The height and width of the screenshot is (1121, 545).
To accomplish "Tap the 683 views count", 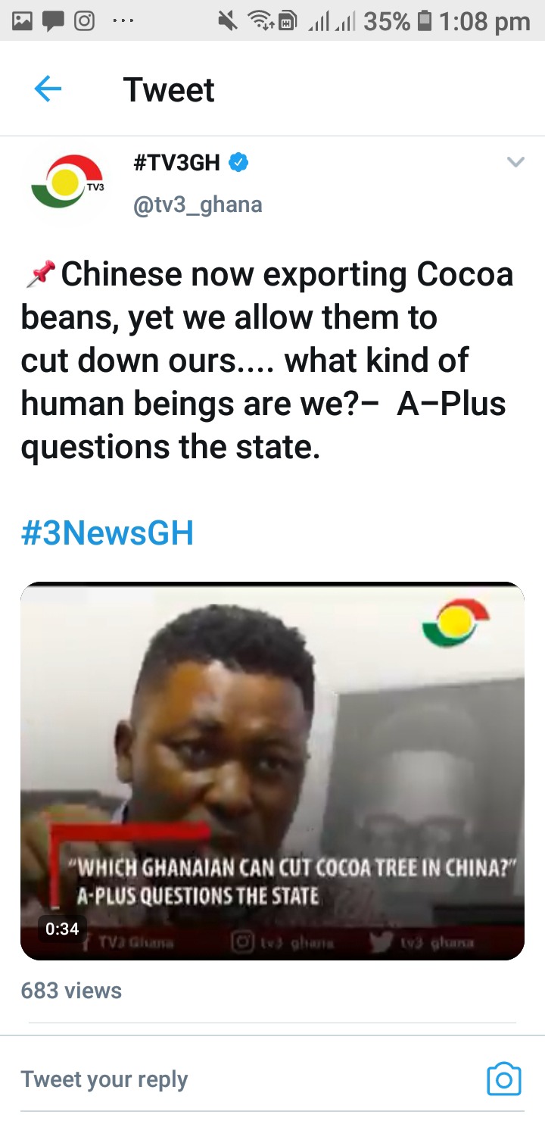I will pyautogui.click(x=71, y=990).
